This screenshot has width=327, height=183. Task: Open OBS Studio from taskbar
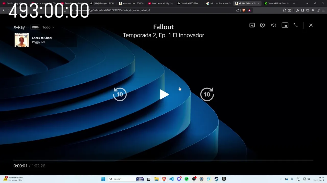click(194, 179)
